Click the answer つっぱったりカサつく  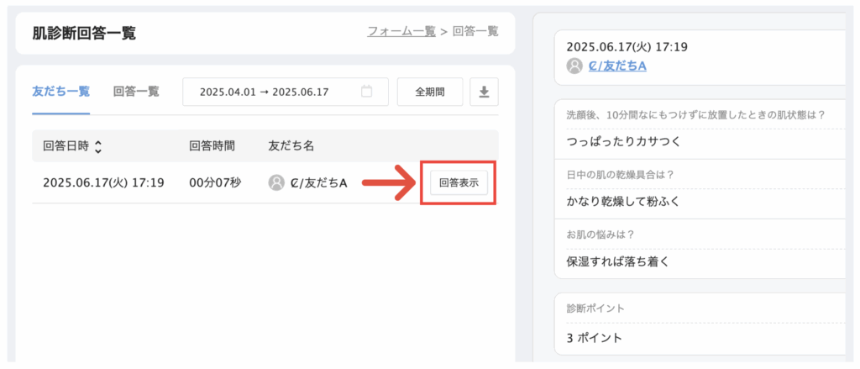pos(624,141)
